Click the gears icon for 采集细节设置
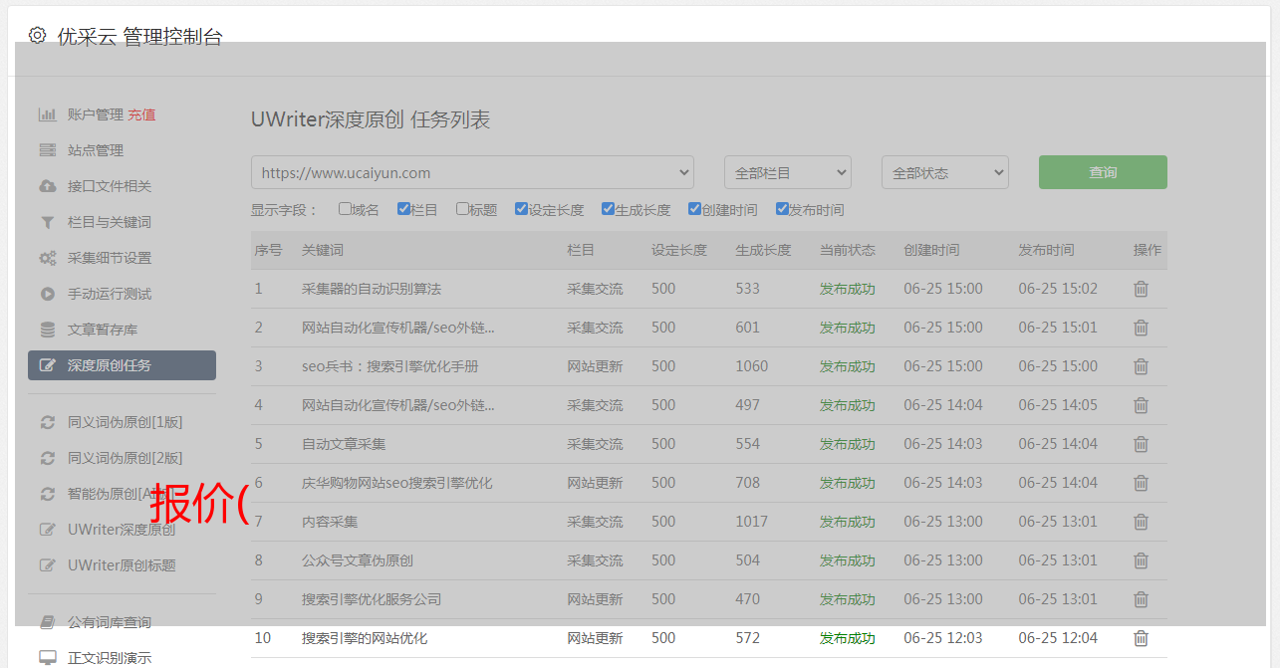The height and width of the screenshot is (668, 1280). (x=47, y=258)
